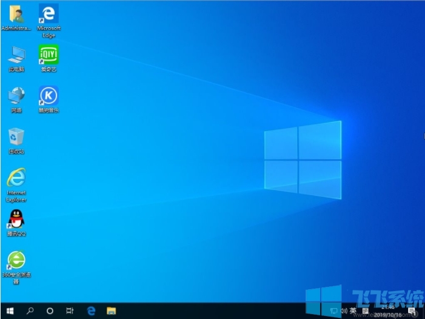
Task: Open the Windows Start menu
Action: [x=10, y=311]
